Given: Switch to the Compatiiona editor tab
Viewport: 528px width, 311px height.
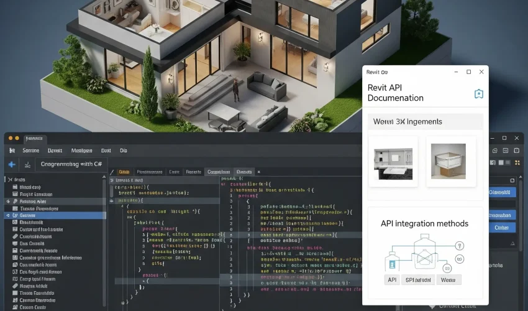Looking at the screenshot, I should pyautogui.click(x=219, y=172).
